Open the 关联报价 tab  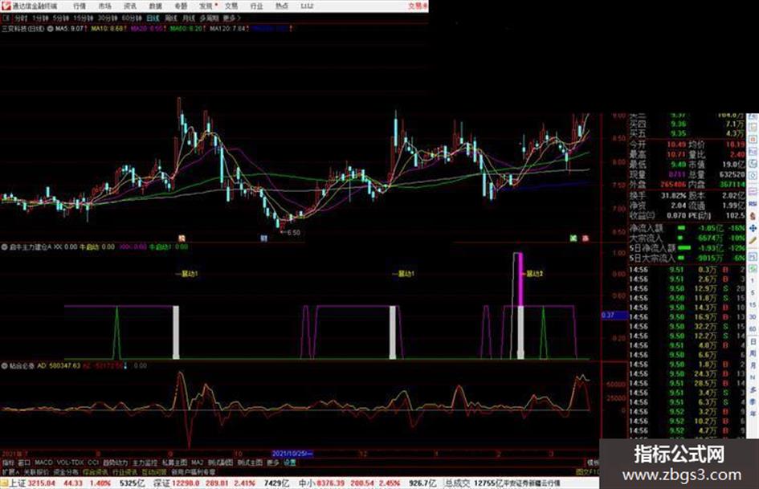(36, 471)
